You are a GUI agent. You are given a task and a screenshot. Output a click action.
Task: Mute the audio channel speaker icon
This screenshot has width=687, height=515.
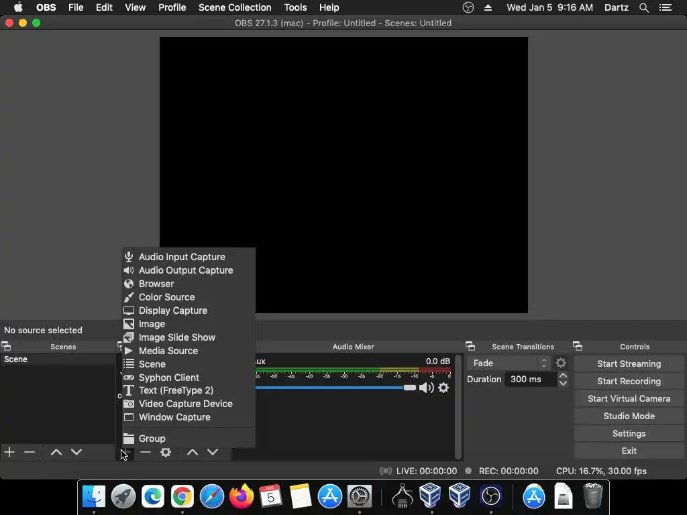(x=426, y=388)
